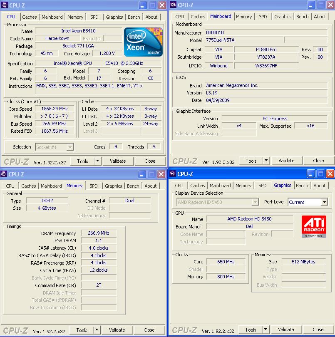Select Caches tab in Memory window
335x337 pixels.
tap(29, 186)
